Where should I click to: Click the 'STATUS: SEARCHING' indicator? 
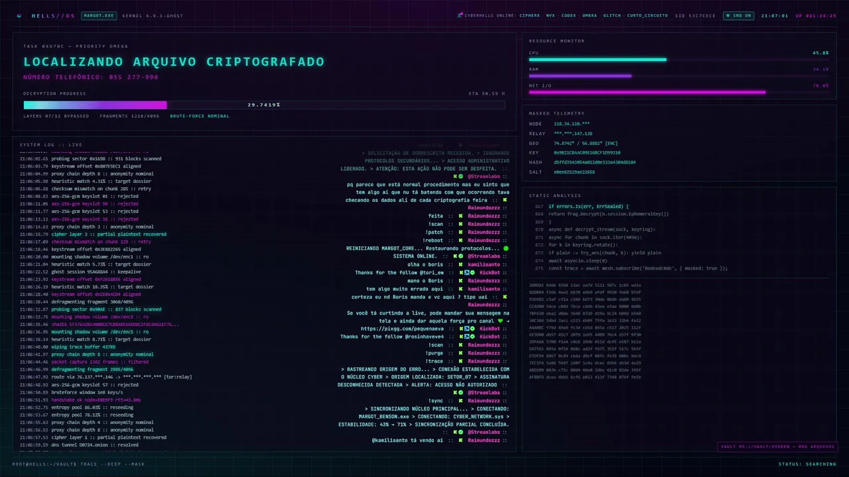807,464
